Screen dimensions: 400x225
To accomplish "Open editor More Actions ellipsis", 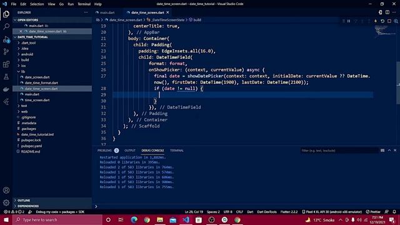I will [x=394, y=12].
